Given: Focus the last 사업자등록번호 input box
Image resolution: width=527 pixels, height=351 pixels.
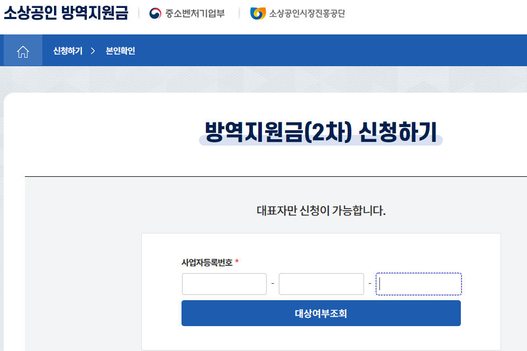Looking at the screenshot, I should [419, 284].
